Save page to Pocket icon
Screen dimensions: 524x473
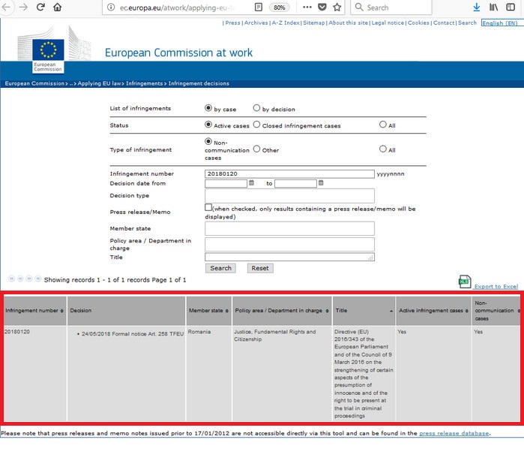(322, 7)
